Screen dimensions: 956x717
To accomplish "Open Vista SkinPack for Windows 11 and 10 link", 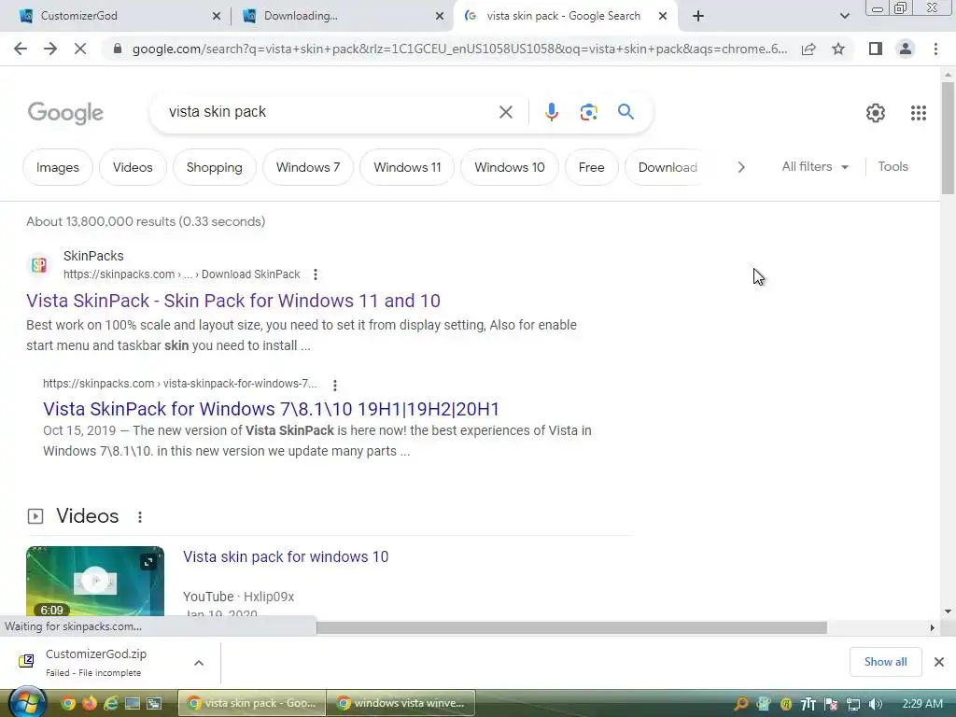I will coord(232,301).
